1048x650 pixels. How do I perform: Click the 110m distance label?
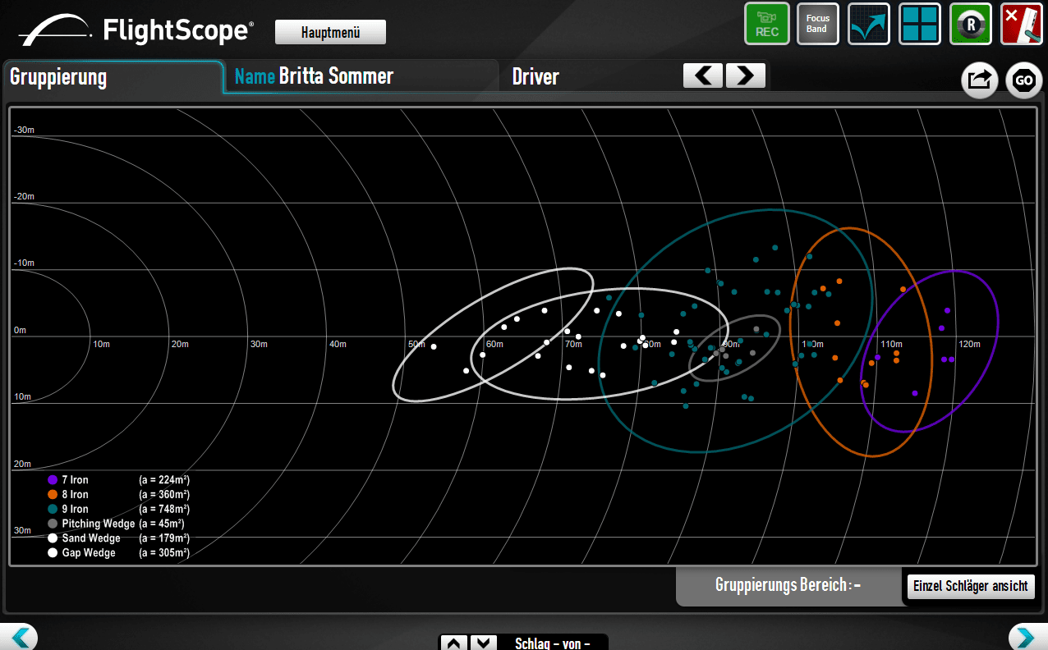tap(891, 344)
